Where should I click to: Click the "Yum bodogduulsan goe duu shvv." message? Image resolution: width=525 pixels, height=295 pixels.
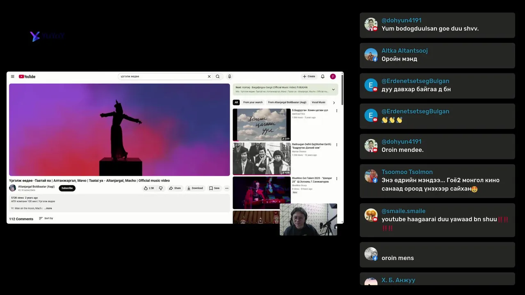pyautogui.click(x=430, y=29)
